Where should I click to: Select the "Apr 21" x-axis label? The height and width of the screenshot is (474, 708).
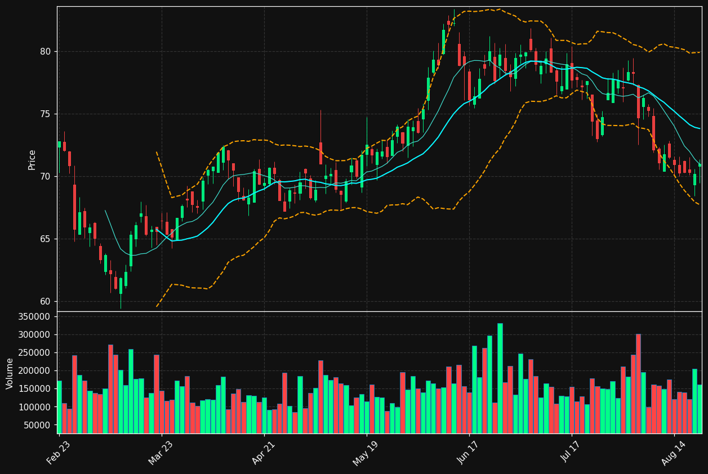(x=264, y=453)
